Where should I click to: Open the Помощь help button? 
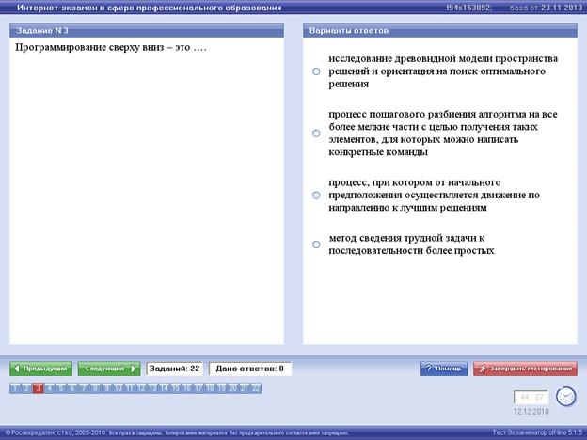coord(442,369)
